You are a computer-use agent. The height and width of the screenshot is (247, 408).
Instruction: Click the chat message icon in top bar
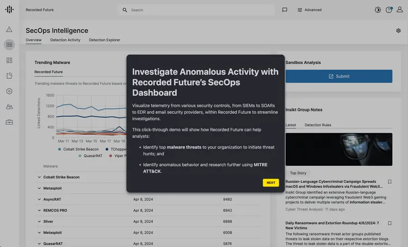[285, 10]
